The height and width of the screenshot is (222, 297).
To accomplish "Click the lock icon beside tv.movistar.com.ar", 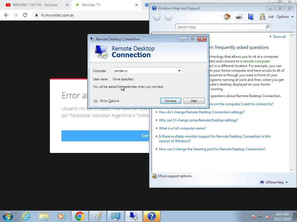I will [x=37, y=15].
